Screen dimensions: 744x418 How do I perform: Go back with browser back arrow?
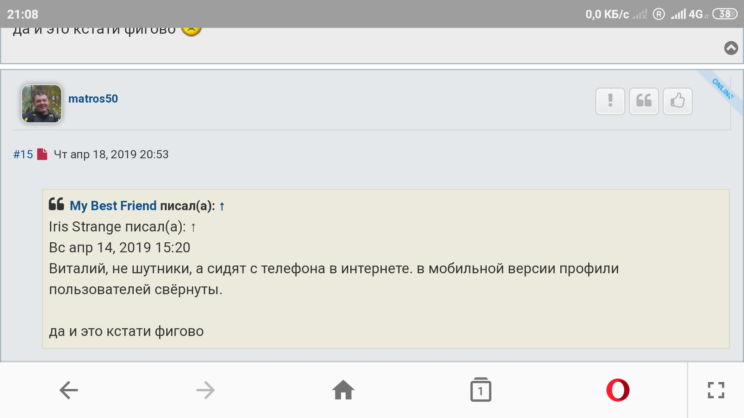(69, 390)
